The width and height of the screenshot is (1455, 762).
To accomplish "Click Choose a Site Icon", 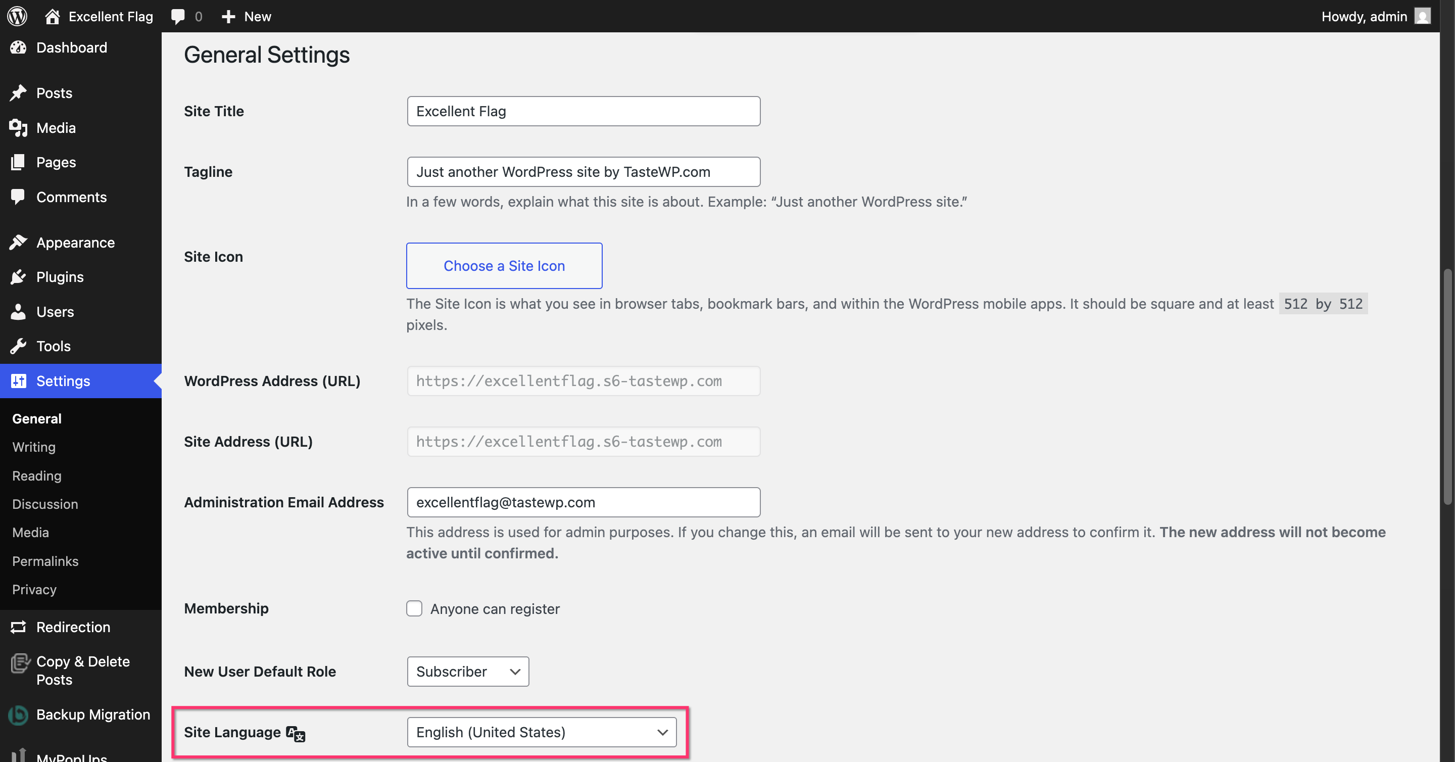I will click(x=504, y=265).
